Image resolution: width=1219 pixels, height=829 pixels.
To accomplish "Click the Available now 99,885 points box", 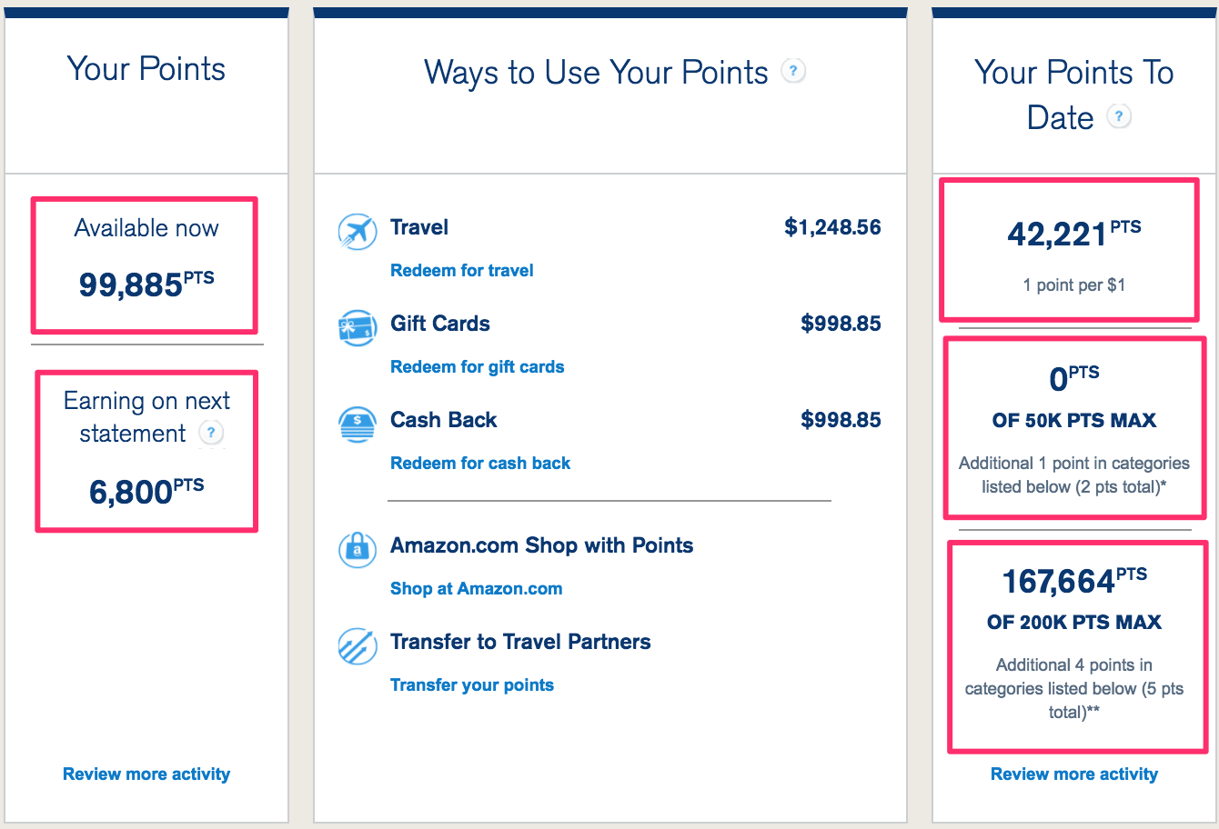I will pyautogui.click(x=146, y=265).
